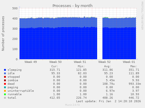Screen dimensions: 145x108
Task: Click the 200 y-axis value
Action: click(15, 39)
